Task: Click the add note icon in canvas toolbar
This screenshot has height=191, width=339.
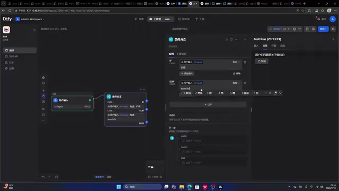Action: [43, 83]
